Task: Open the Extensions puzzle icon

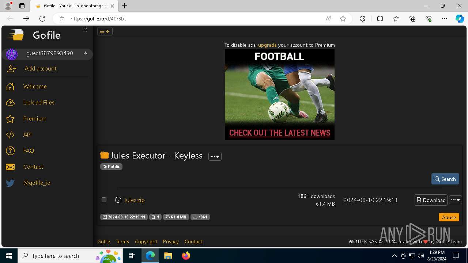Action: tap(362, 19)
